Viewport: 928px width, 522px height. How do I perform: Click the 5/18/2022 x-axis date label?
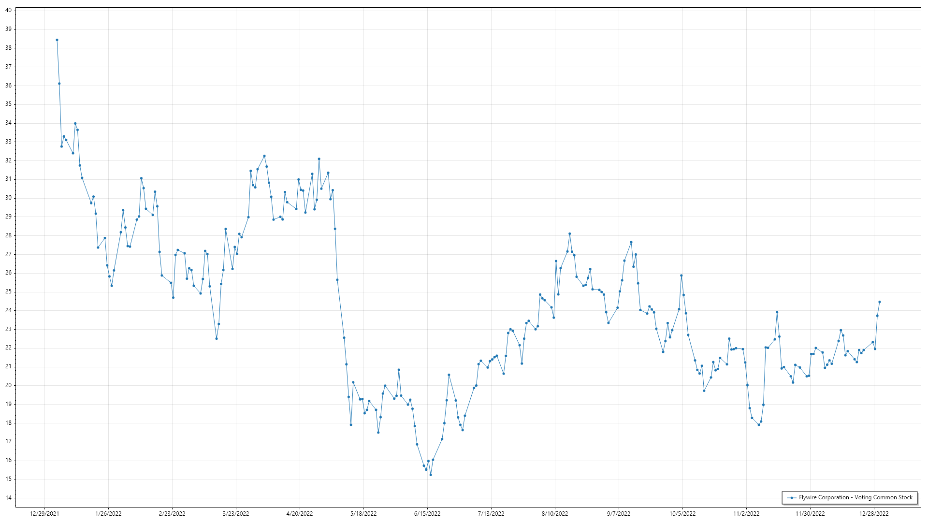click(363, 514)
